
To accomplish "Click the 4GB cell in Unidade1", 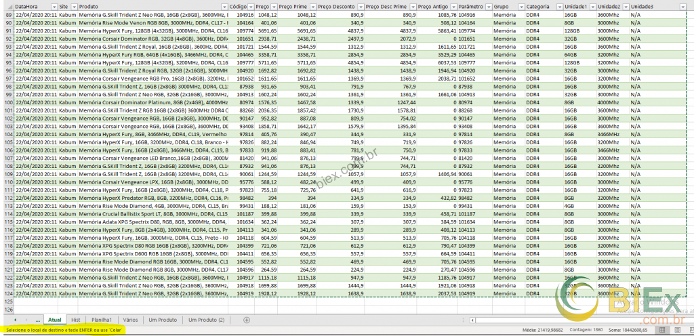I will point(579,205).
